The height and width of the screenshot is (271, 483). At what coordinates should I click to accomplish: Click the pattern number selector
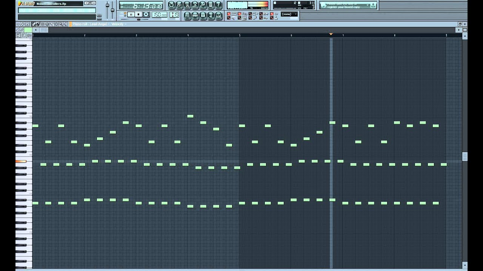[x=174, y=14]
